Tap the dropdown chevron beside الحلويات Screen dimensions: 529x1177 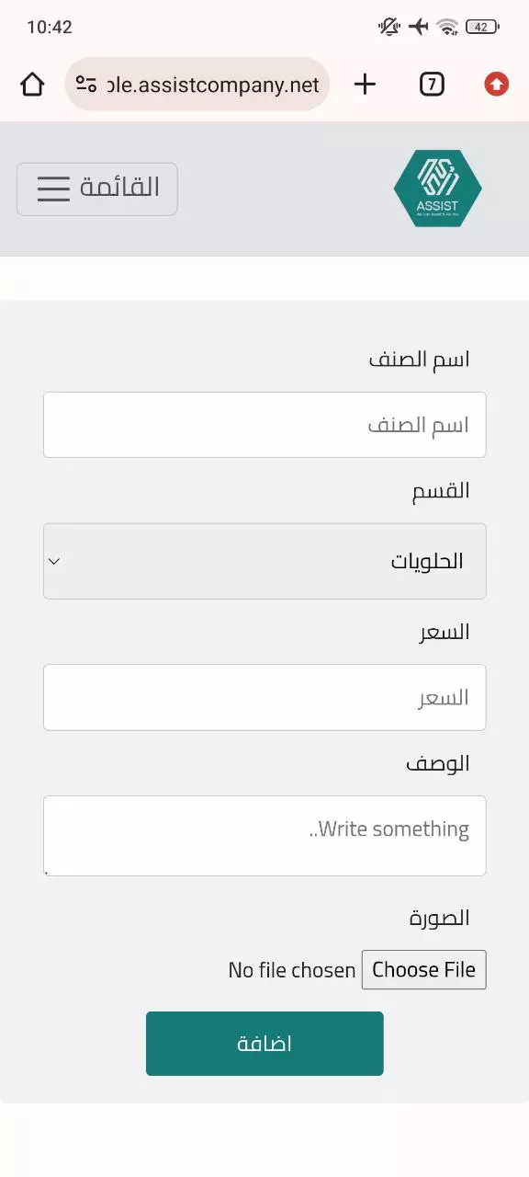click(x=53, y=561)
